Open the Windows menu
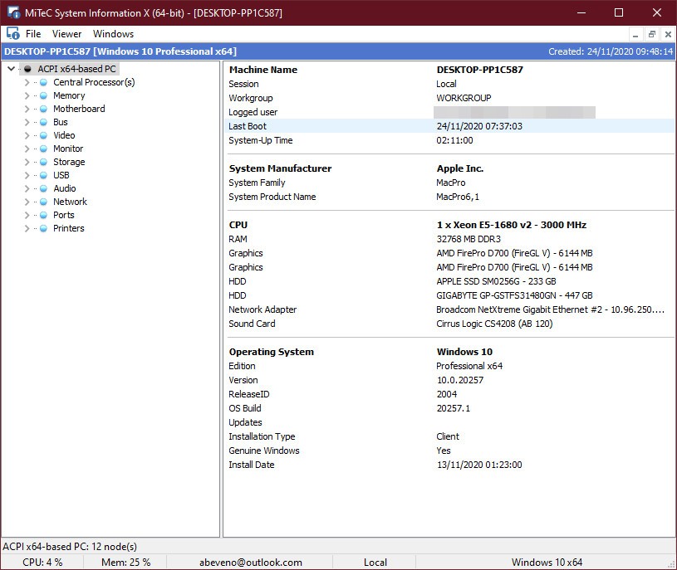This screenshot has height=570, width=677. click(x=113, y=34)
